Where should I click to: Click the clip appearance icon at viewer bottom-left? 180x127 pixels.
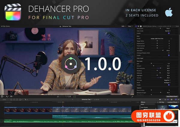tap(2, 96)
